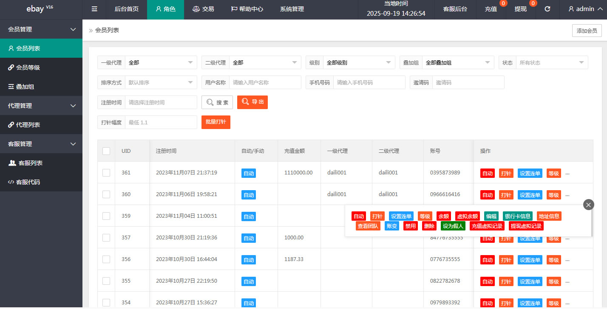Image resolution: width=607 pixels, height=309 pixels.
Task: Focus the 手机号码 input field
Action: (x=369, y=82)
